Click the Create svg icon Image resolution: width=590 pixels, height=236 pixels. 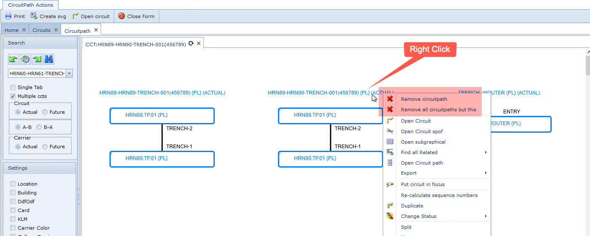point(34,16)
